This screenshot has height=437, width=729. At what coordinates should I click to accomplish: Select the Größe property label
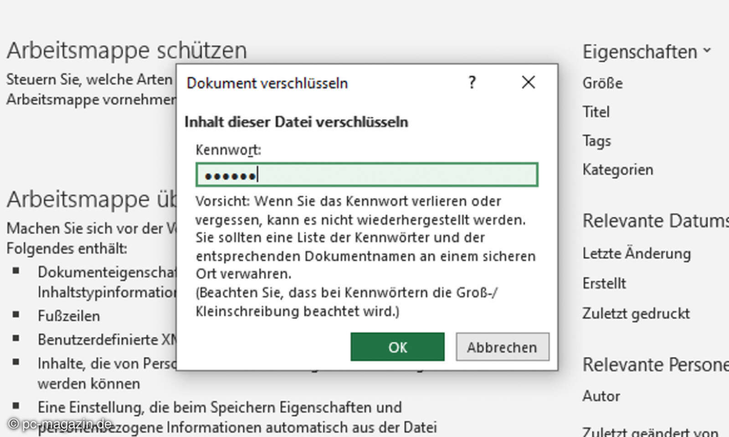click(x=602, y=83)
